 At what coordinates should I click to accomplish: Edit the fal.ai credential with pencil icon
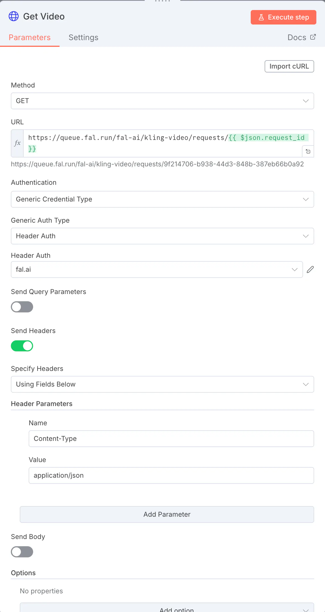pos(310,269)
